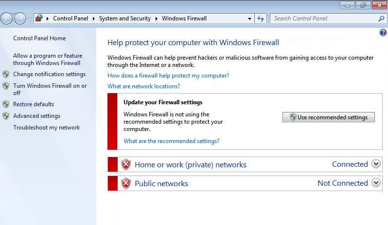The width and height of the screenshot is (388, 225).
Task: Open Allow a program or feature link
Action: pyautogui.click(x=48, y=59)
